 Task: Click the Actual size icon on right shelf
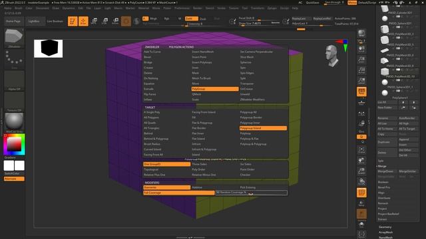tap(361, 70)
